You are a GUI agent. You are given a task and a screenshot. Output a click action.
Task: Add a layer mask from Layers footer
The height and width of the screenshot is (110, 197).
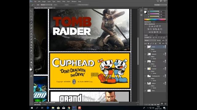point(152,105)
